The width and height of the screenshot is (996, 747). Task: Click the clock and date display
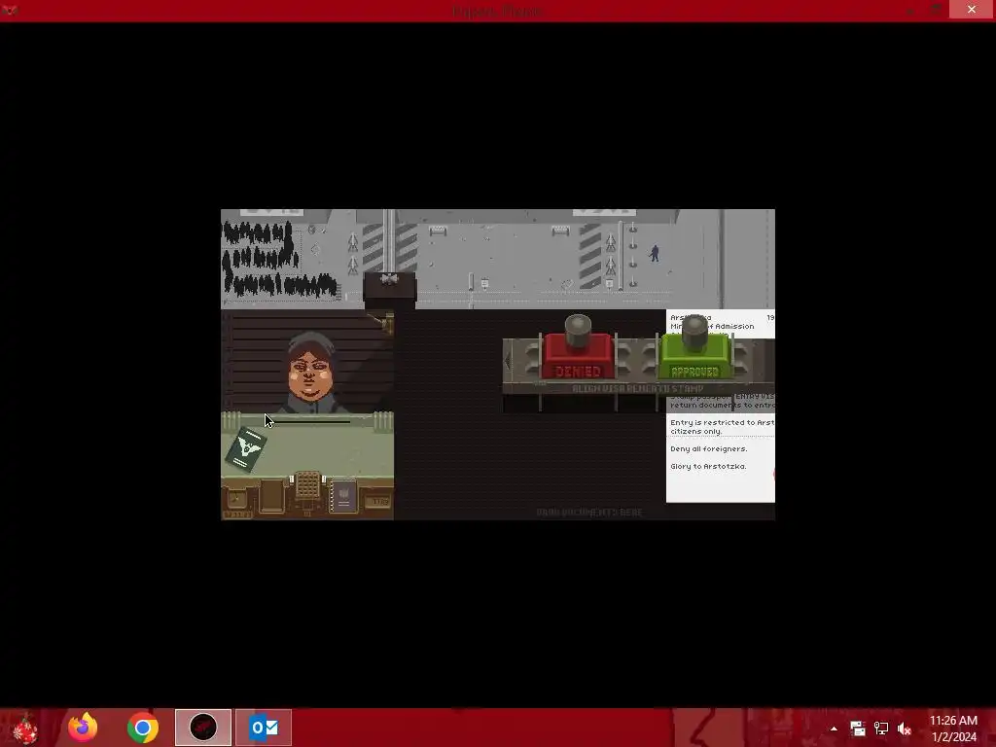click(x=237, y=503)
